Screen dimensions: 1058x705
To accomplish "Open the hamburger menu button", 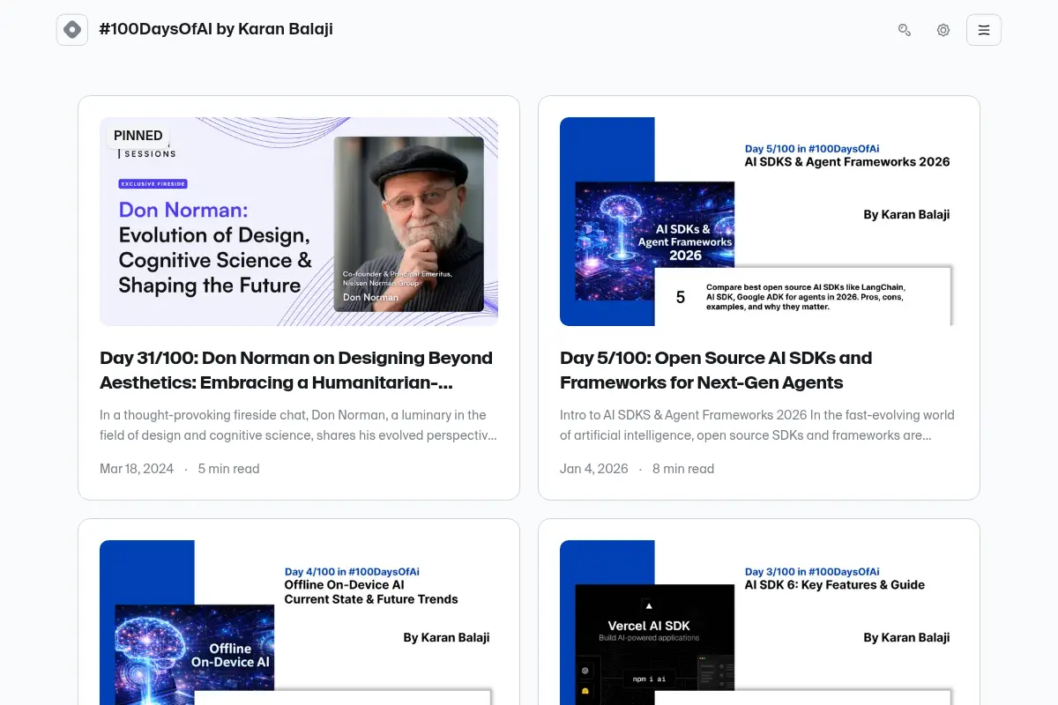I will click(x=984, y=30).
